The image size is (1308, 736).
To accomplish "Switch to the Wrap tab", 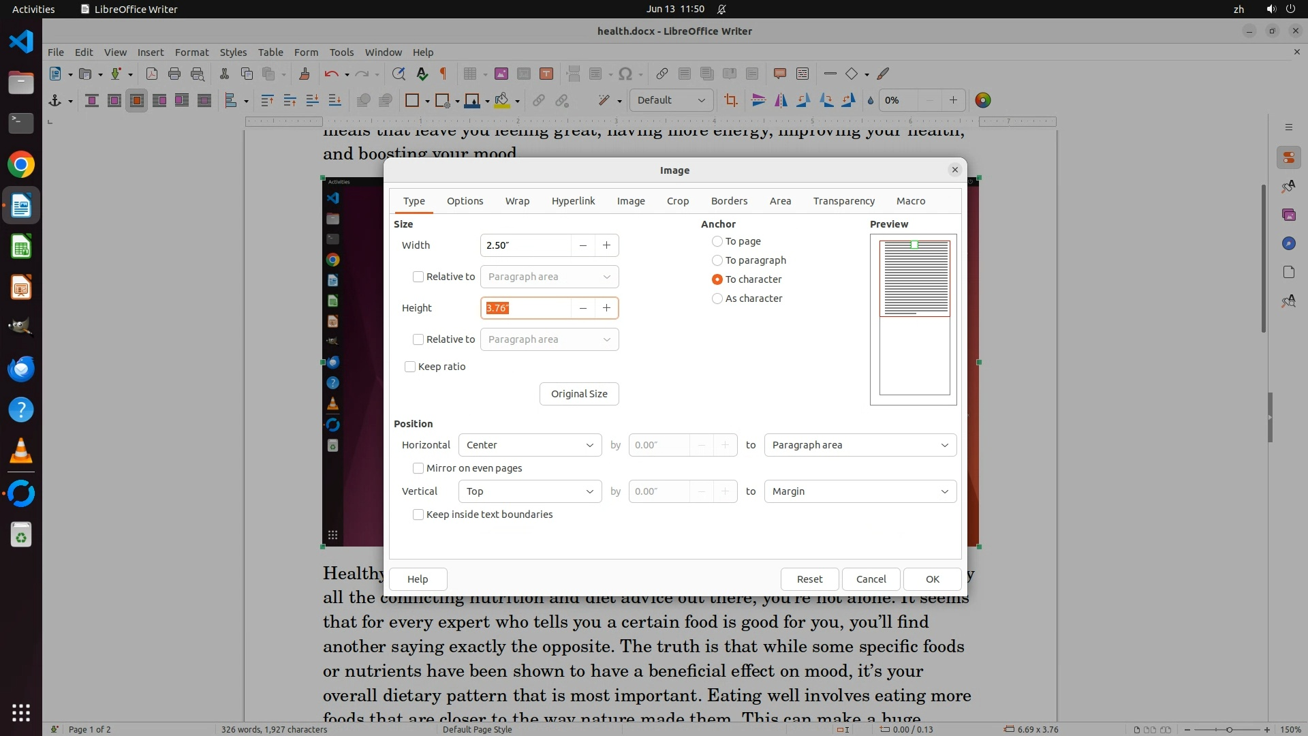I will coord(517,201).
